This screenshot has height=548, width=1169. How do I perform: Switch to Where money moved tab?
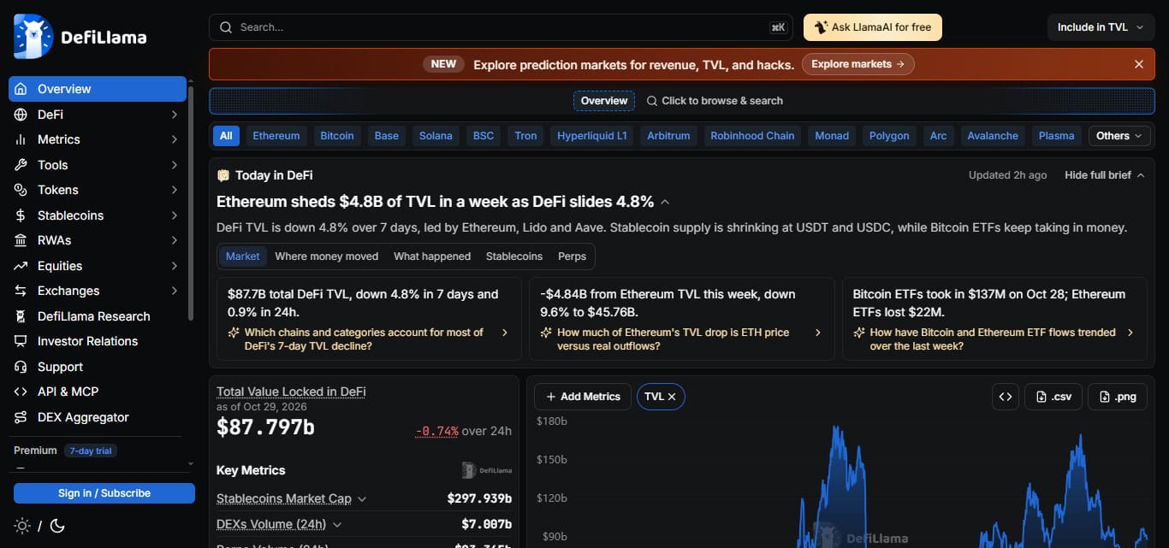[326, 256]
